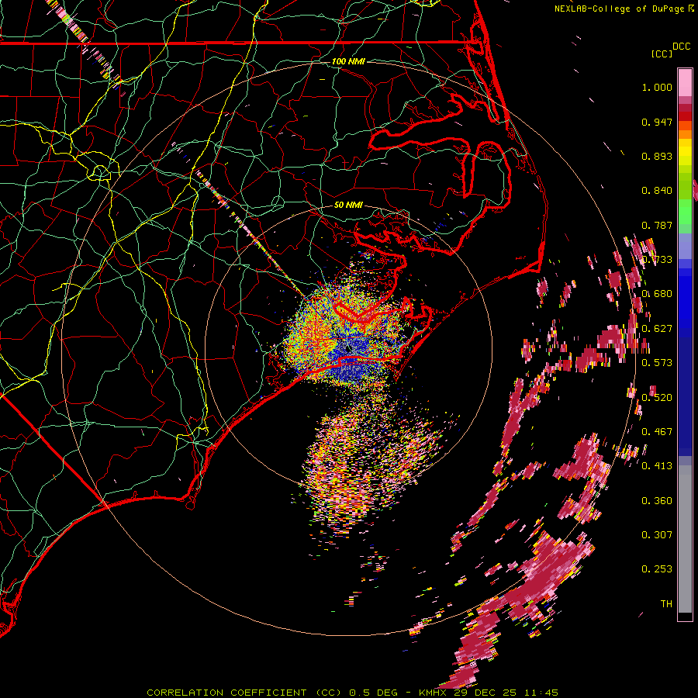Click the [CC] units label
Viewport: 698px width, 698px height.
point(662,54)
